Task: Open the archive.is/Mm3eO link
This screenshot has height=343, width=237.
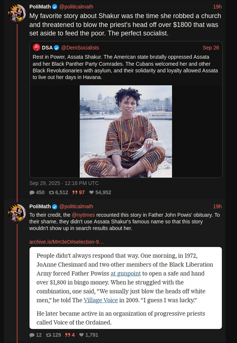Action: coord(66,242)
